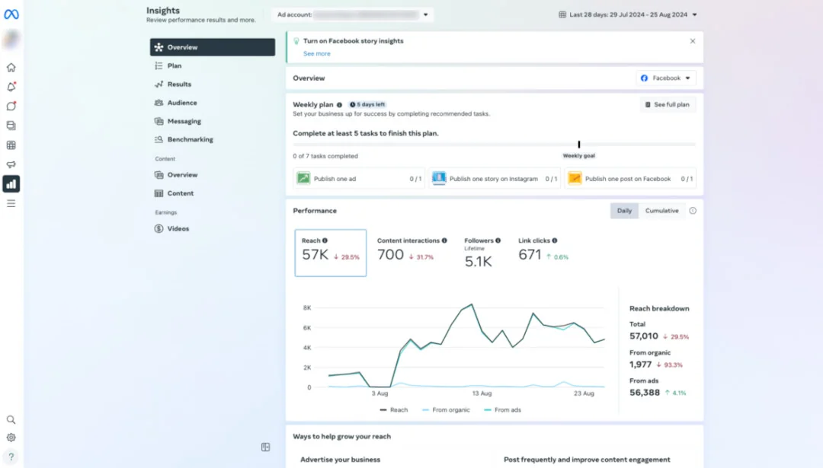Toggle the Reach legend entry
Image resolution: width=823 pixels, height=468 pixels.
pyautogui.click(x=394, y=410)
